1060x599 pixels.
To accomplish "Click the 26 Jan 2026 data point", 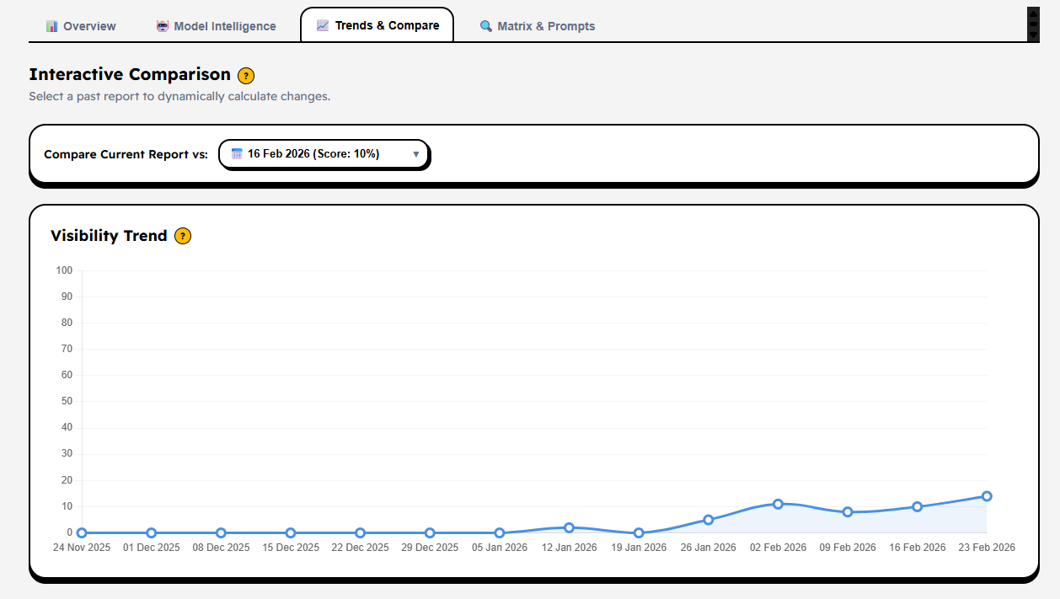I will (x=708, y=520).
